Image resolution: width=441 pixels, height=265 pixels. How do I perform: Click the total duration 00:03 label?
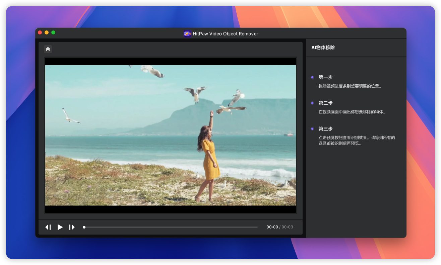[287, 227]
